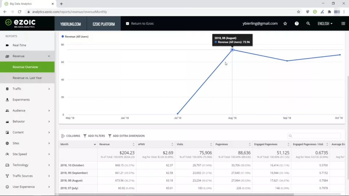
Task: Click the Ezoic logo
Action: [x=20, y=23]
